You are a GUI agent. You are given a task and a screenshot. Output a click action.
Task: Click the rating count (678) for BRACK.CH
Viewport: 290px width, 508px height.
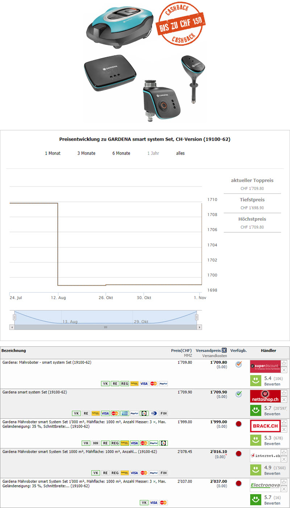pyautogui.click(x=279, y=438)
